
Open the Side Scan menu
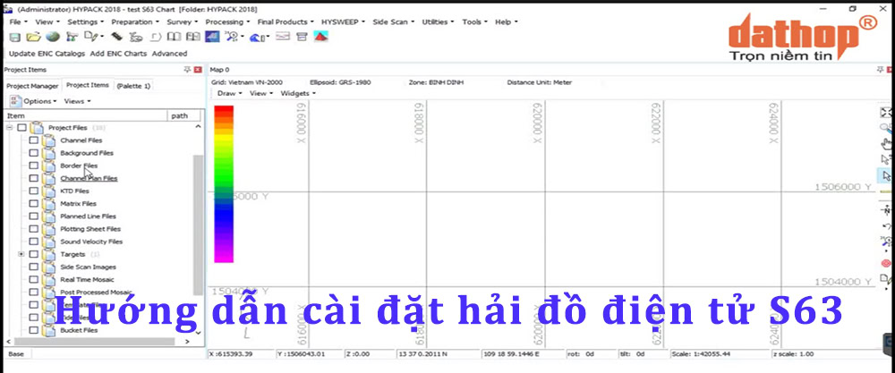point(393,21)
